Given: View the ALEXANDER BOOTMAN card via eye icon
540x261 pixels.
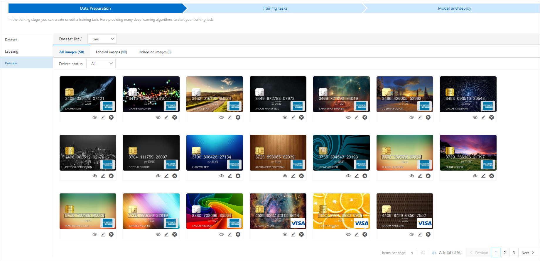Looking at the screenshot, I should coord(285,176).
